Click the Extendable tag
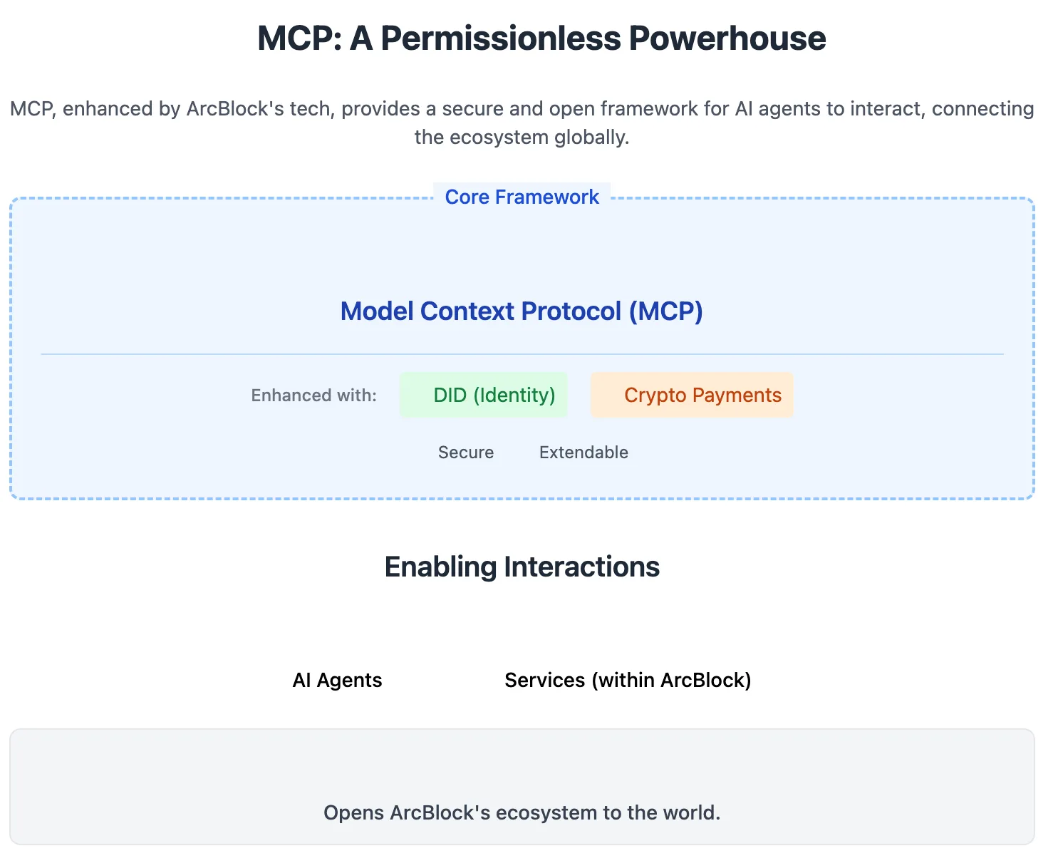 coord(583,453)
